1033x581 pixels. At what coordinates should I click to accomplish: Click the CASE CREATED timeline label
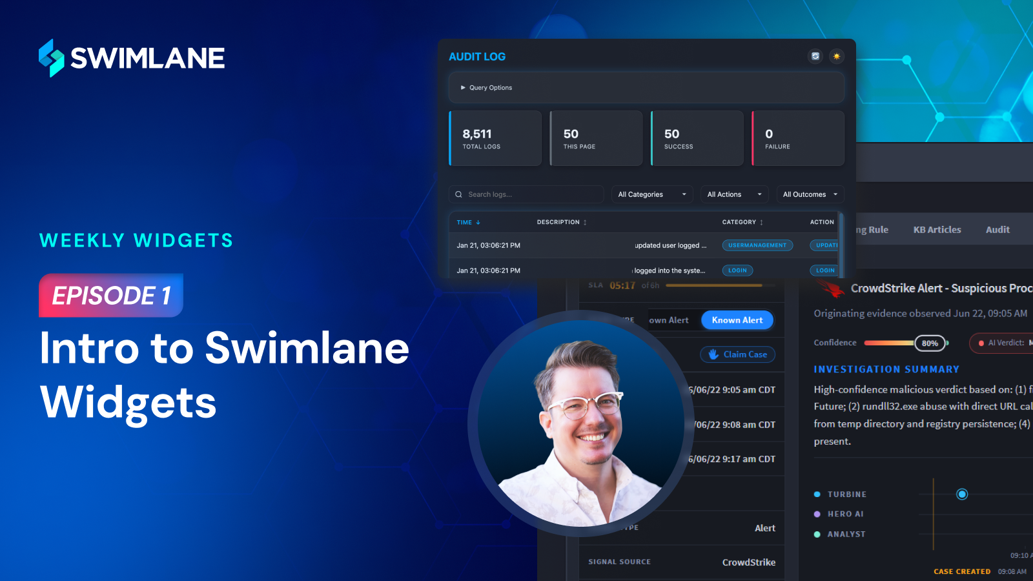point(962,571)
